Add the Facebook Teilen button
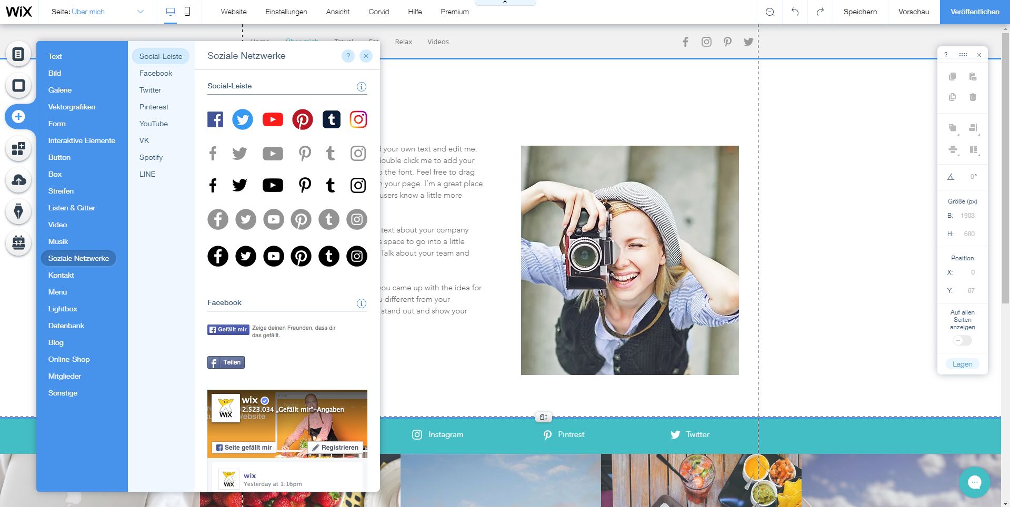 click(226, 362)
